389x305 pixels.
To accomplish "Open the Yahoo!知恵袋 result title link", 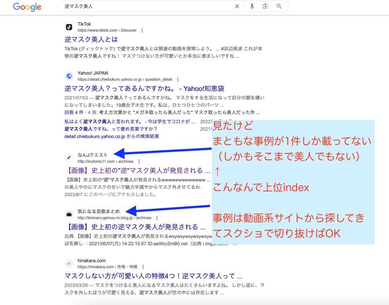I will (145, 88).
